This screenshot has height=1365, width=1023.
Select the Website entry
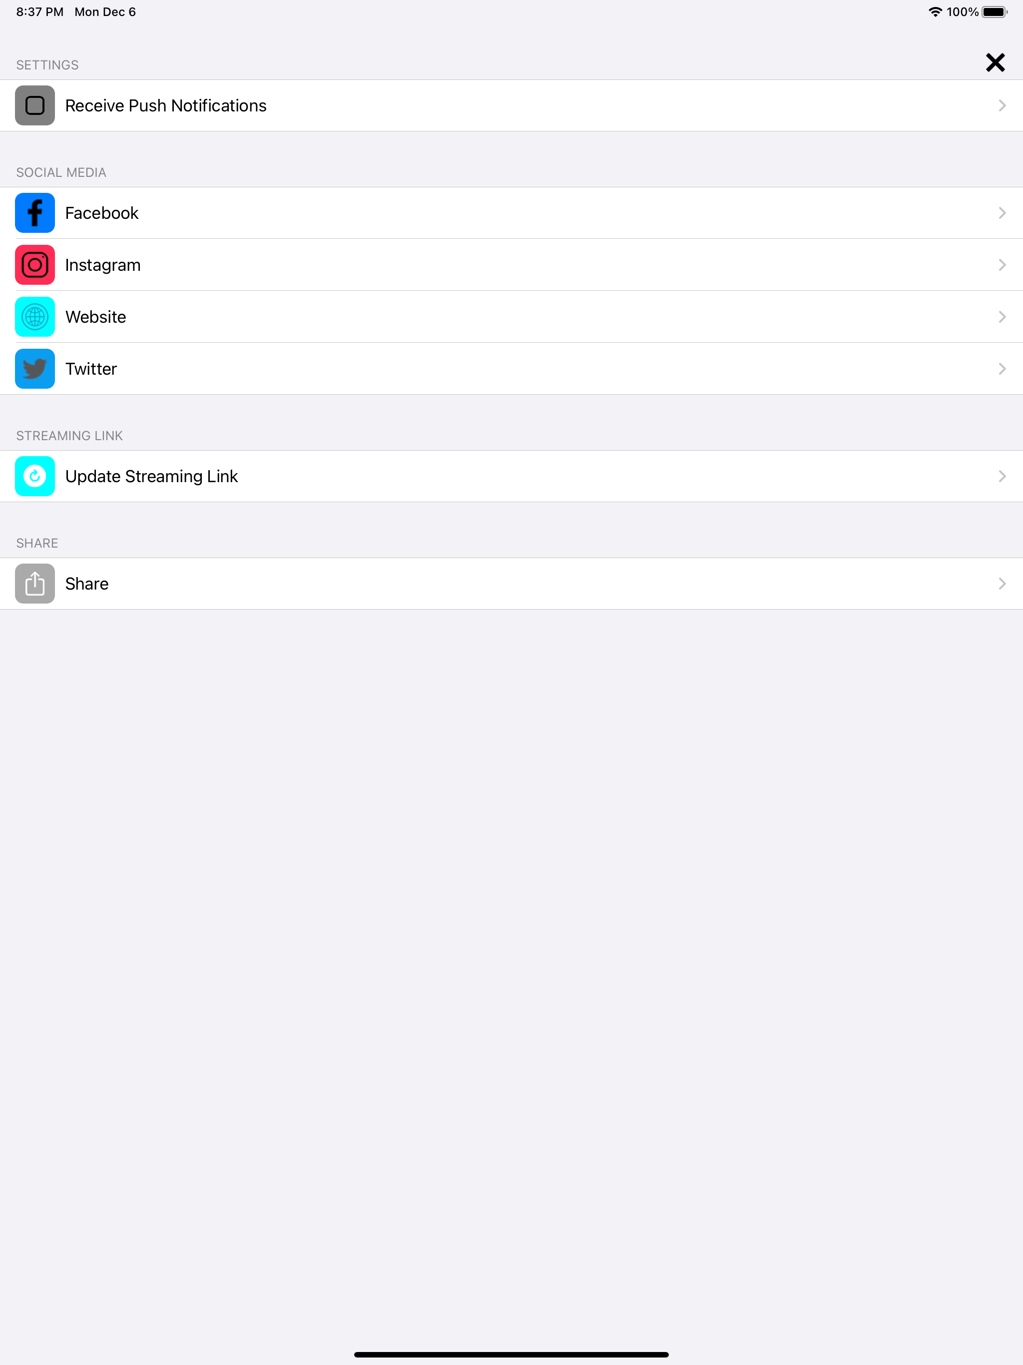click(x=511, y=317)
